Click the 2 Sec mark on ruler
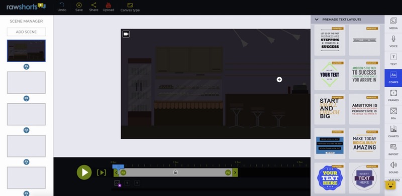 click(237, 162)
